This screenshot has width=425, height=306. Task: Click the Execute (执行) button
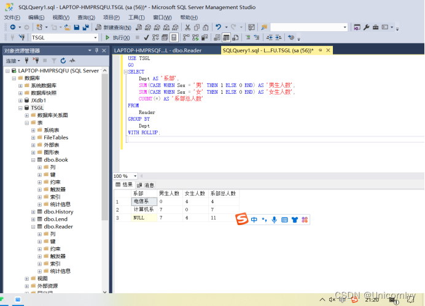click(117, 37)
